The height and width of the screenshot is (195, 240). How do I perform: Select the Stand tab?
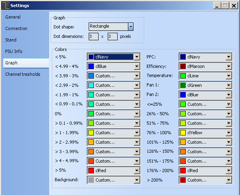click(11, 40)
